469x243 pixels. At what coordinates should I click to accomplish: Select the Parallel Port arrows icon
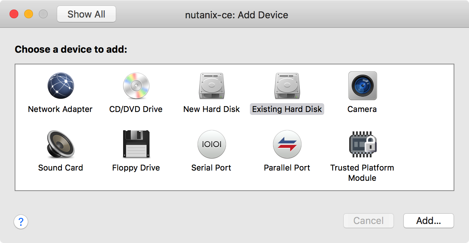[x=287, y=145]
